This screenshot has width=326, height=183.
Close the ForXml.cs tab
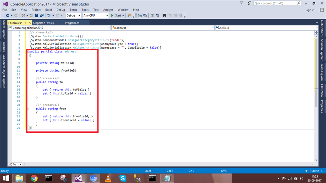click(30, 23)
